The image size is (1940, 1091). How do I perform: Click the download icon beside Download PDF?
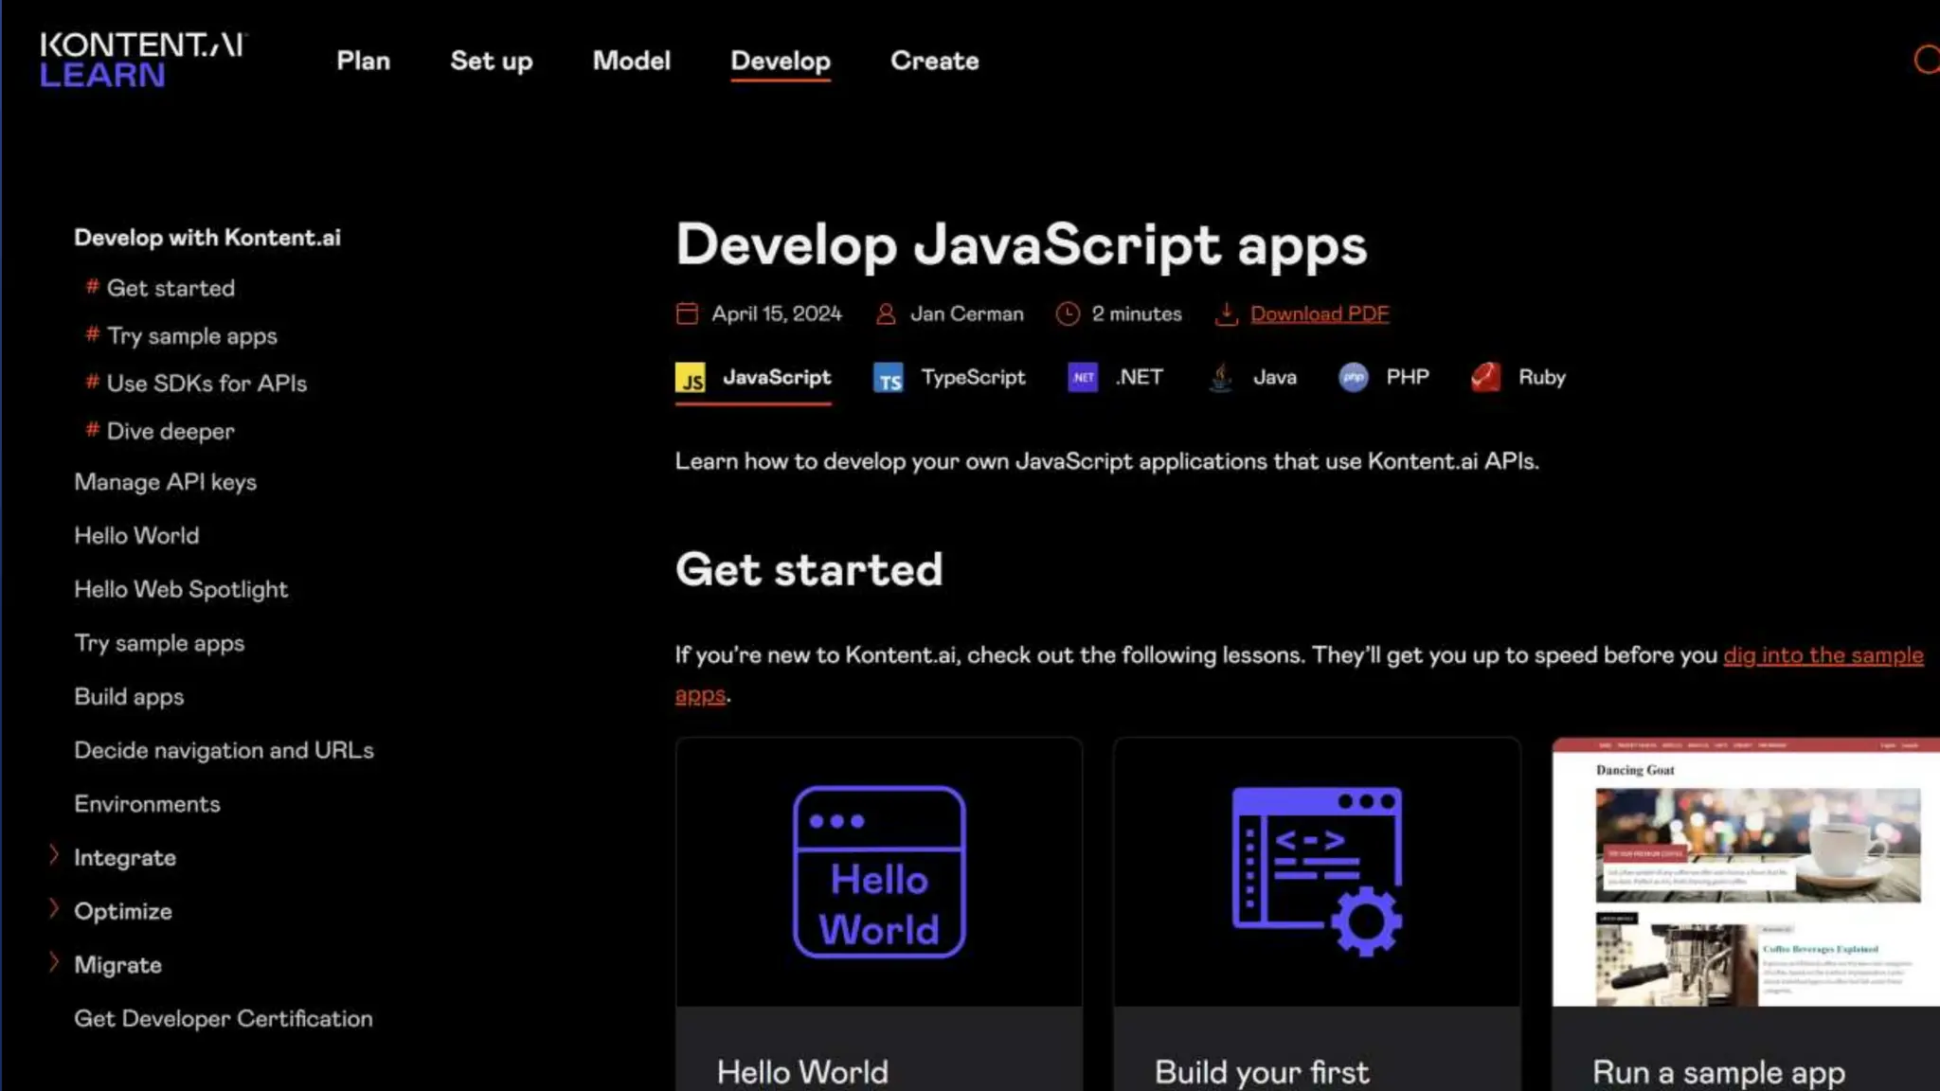click(x=1226, y=313)
